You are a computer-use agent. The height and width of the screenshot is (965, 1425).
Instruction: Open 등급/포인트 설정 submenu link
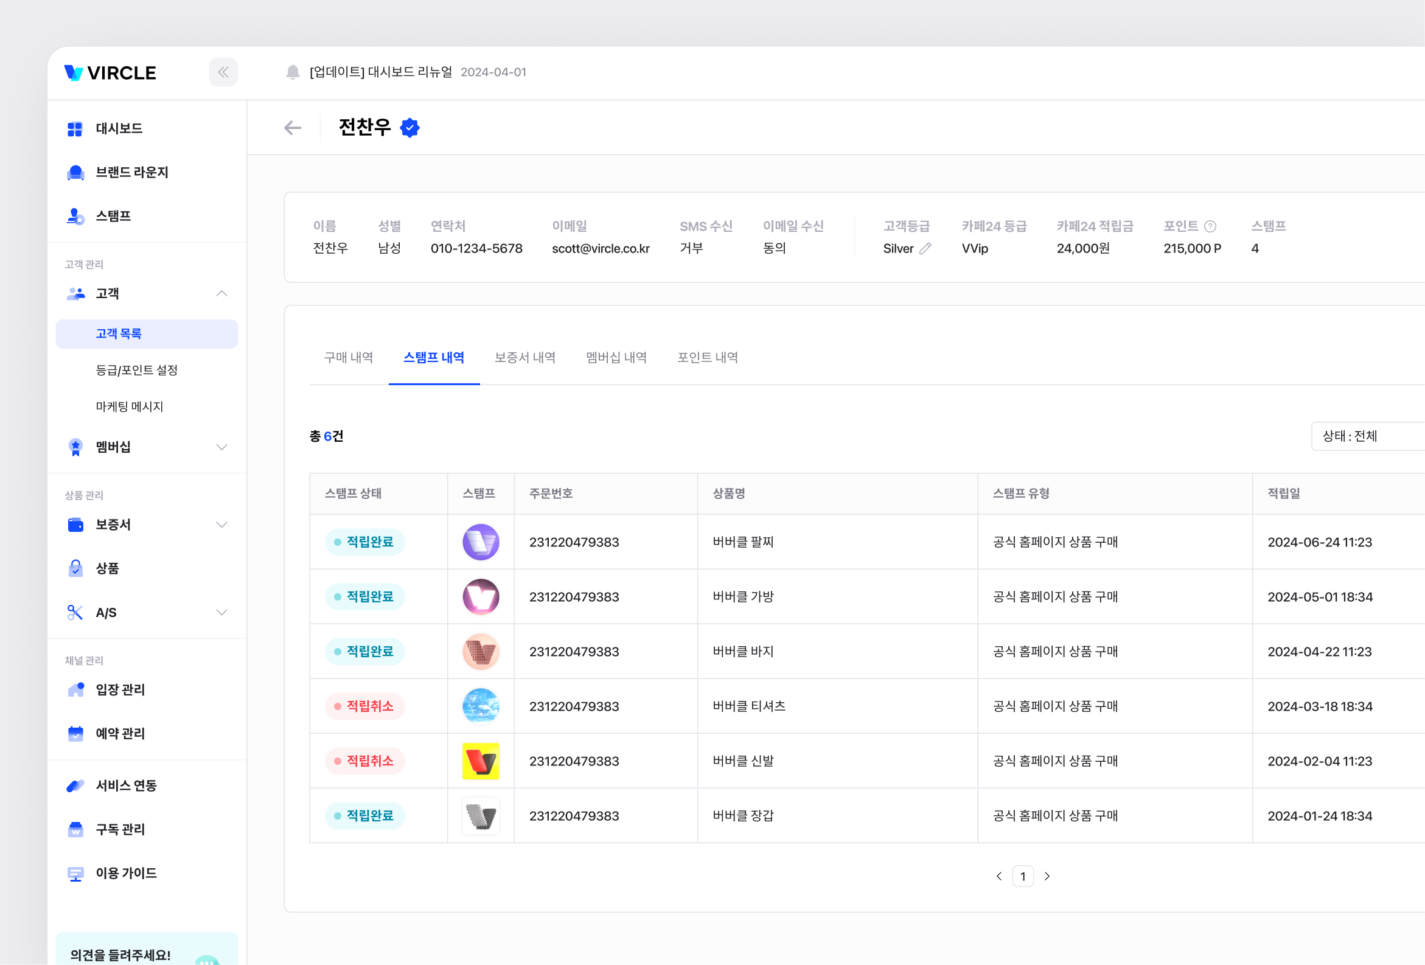[x=136, y=370]
